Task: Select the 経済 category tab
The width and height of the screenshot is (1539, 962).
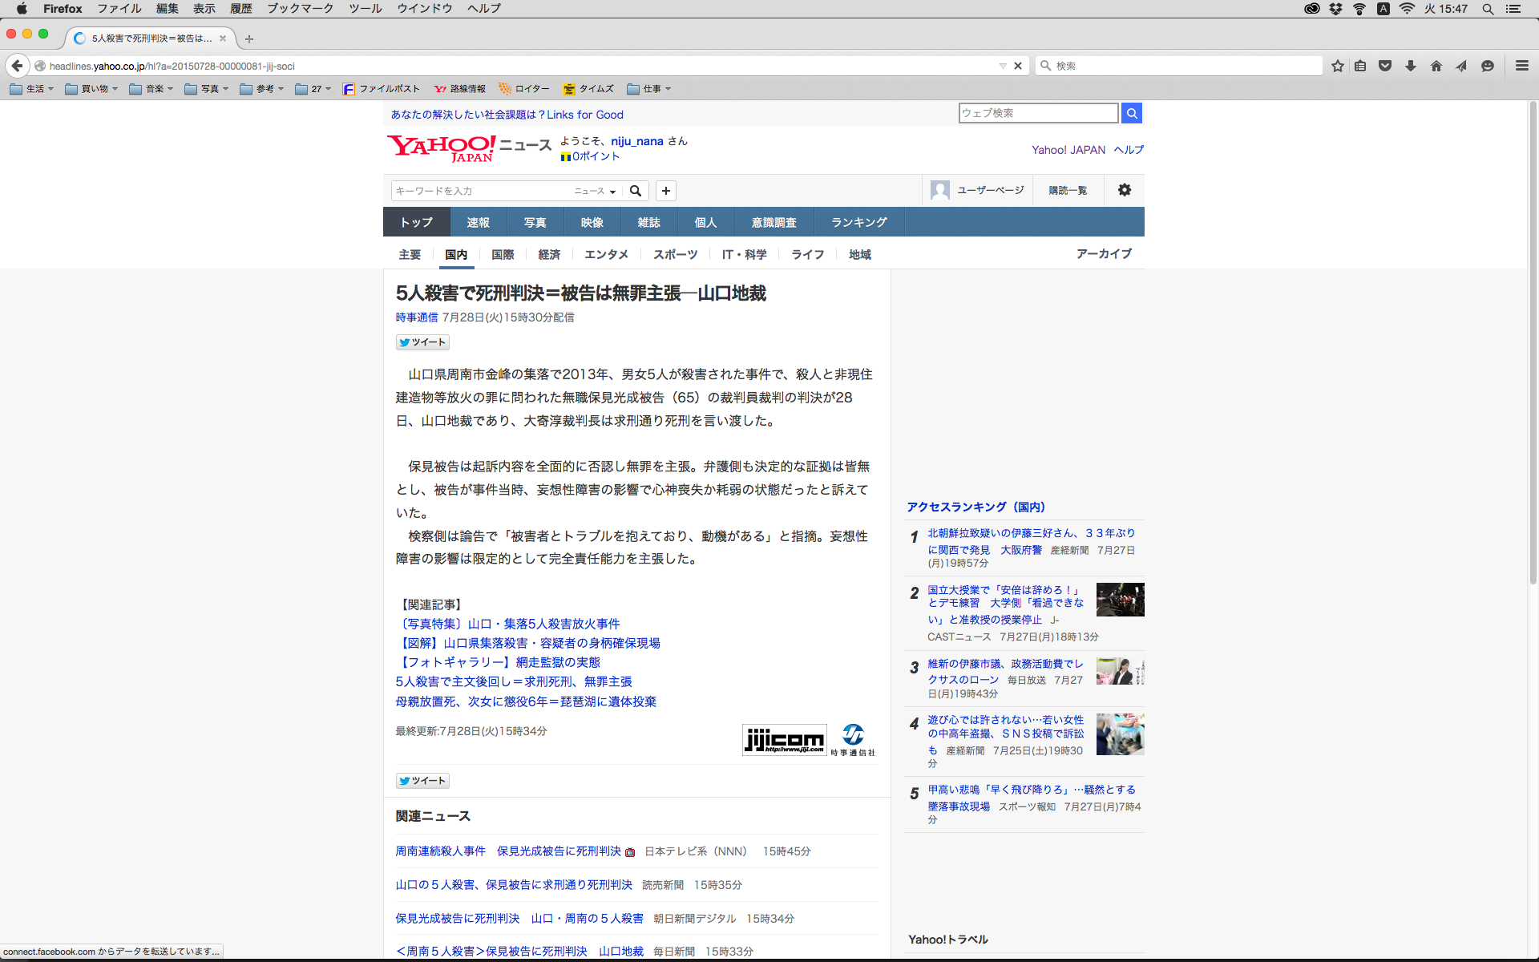Action: coord(549,254)
